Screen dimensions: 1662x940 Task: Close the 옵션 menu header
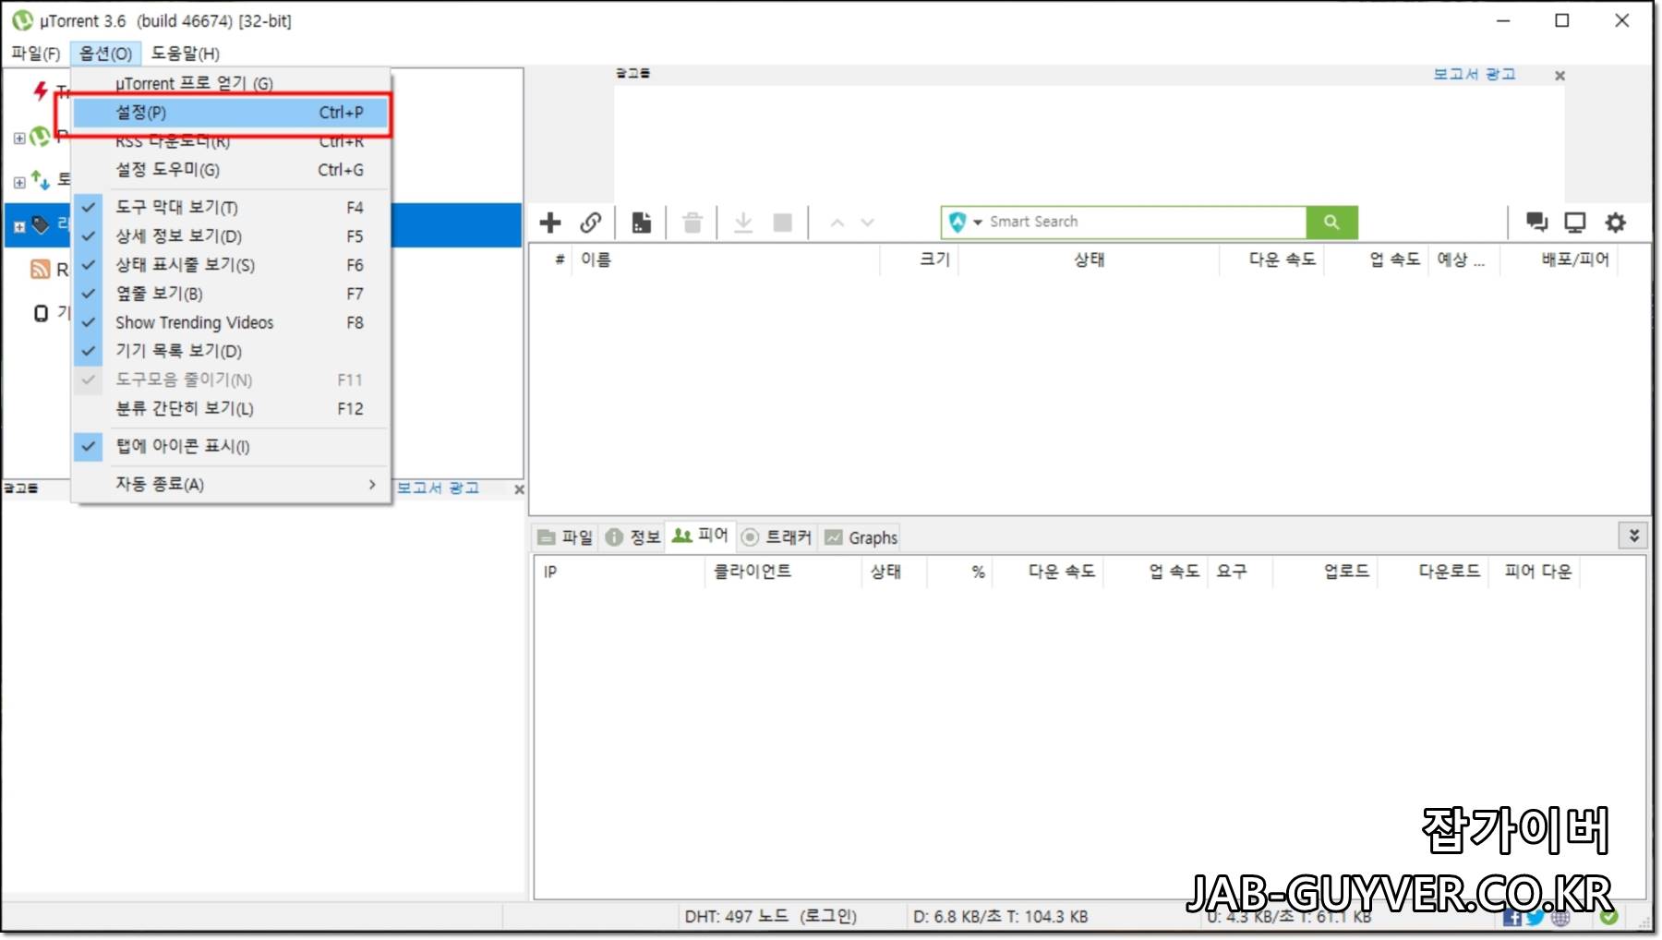coord(105,54)
